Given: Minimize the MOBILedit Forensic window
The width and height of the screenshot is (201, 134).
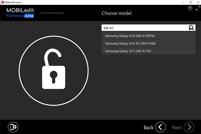Looking at the screenshot, I should [184, 2].
